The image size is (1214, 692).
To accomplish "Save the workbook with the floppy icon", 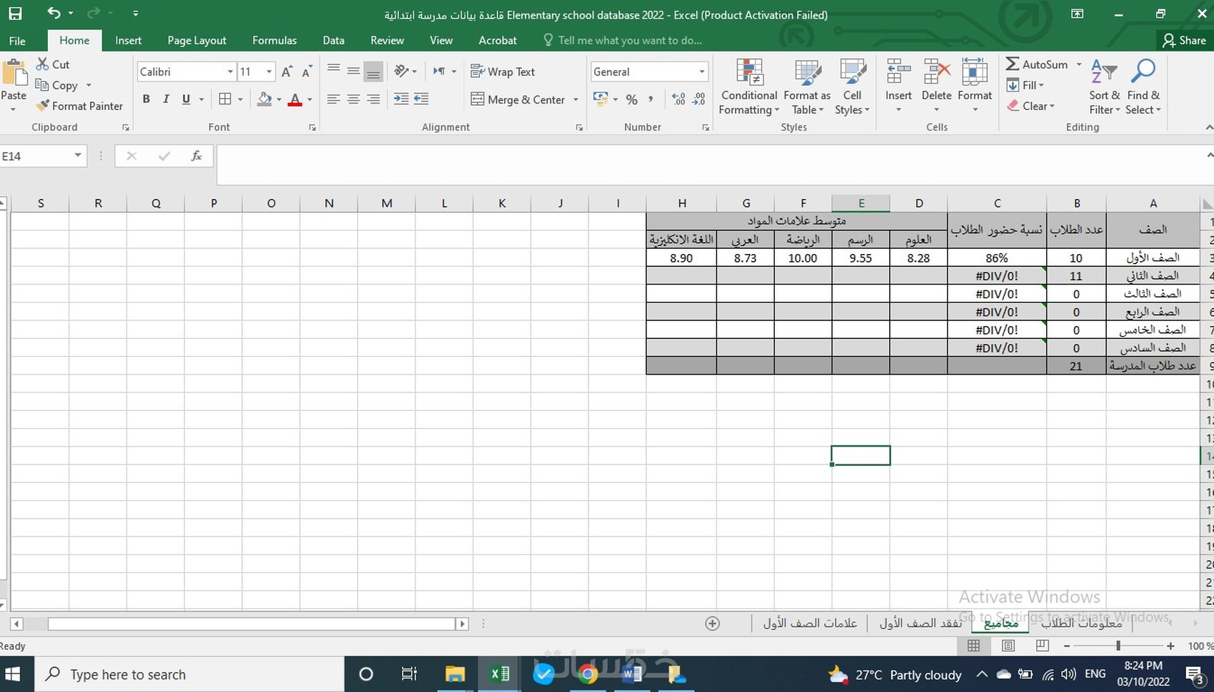I will pos(15,13).
